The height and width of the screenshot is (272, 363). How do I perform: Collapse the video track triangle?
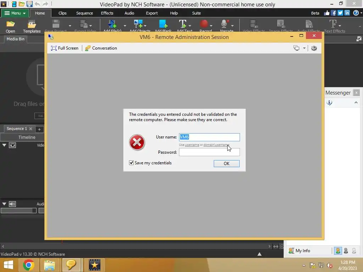click(4, 145)
